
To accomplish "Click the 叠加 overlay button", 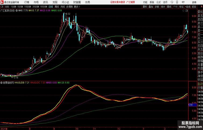I will pyautogui.click(x=151, y=7).
